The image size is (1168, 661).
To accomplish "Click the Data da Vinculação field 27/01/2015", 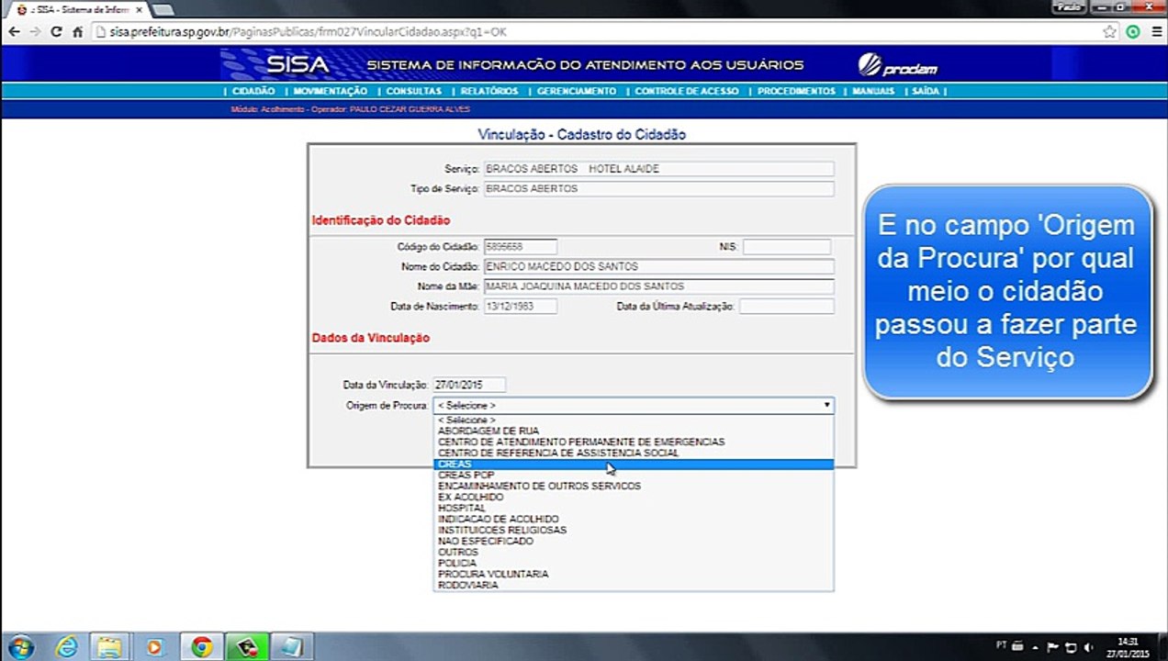I will 469,386.
